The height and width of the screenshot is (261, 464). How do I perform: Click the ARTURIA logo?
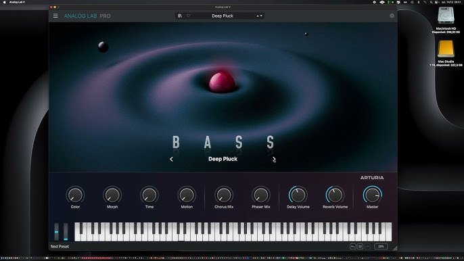pos(372,178)
